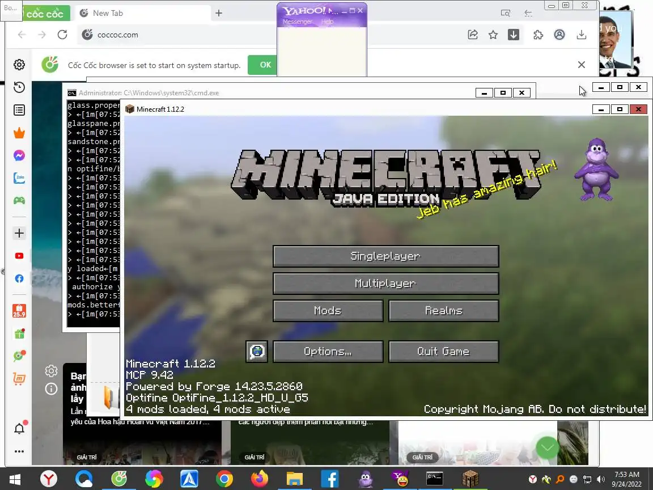
Task: Add a new sidebar shortcut with plus
Action: 19,233
